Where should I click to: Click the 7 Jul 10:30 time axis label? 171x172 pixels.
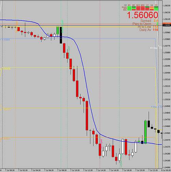coord(75,170)
